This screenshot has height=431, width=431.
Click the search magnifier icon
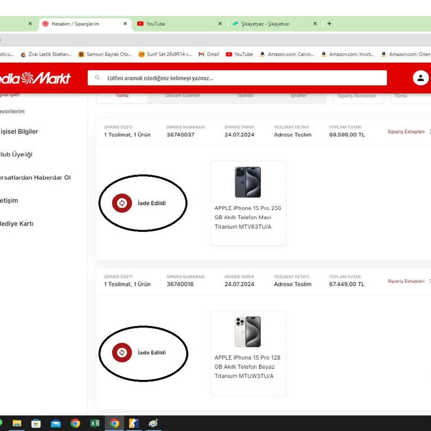98,78
